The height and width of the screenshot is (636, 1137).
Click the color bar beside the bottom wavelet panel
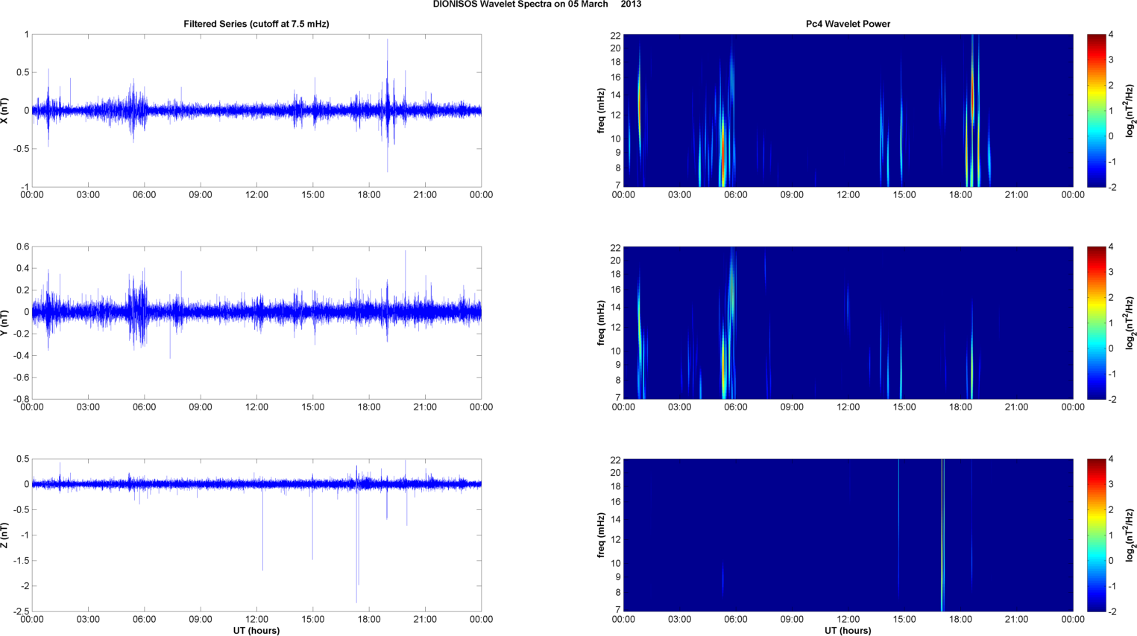[1096, 535]
